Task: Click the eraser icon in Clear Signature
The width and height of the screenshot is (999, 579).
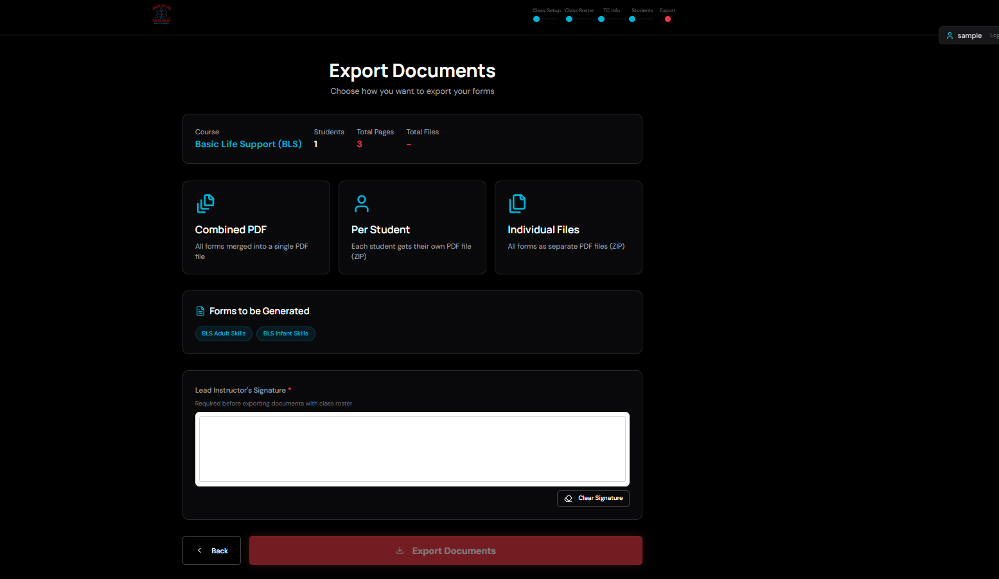Action: pos(569,499)
